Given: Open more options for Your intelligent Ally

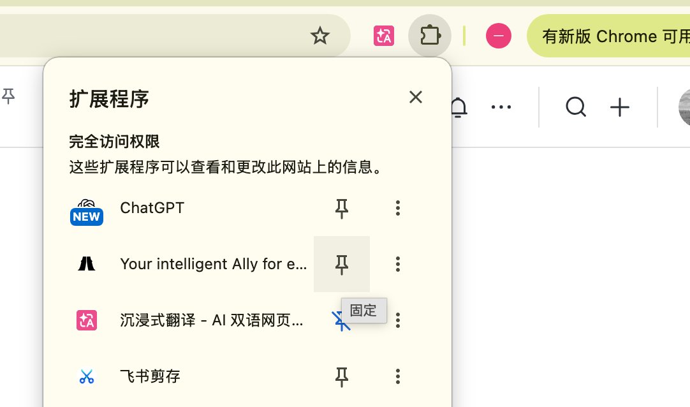Looking at the screenshot, I should click(398, 264).
